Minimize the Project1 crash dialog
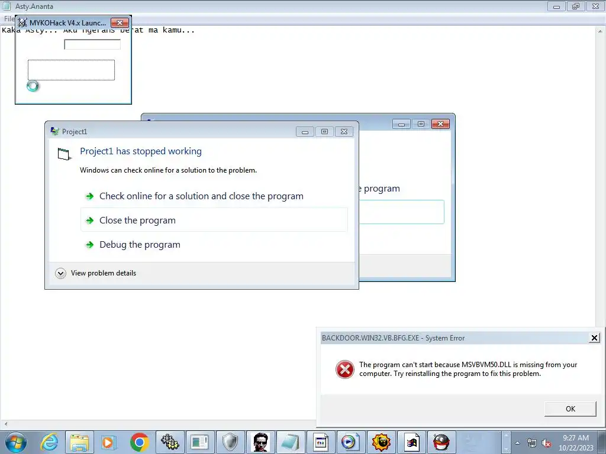 coord(305,132)
